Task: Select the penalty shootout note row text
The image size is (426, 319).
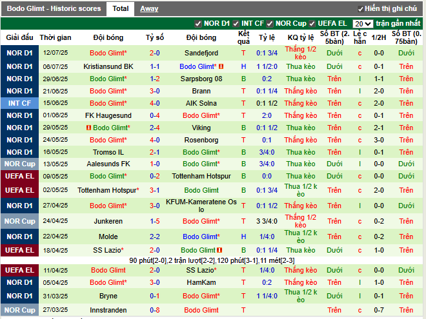Action: 212,260
